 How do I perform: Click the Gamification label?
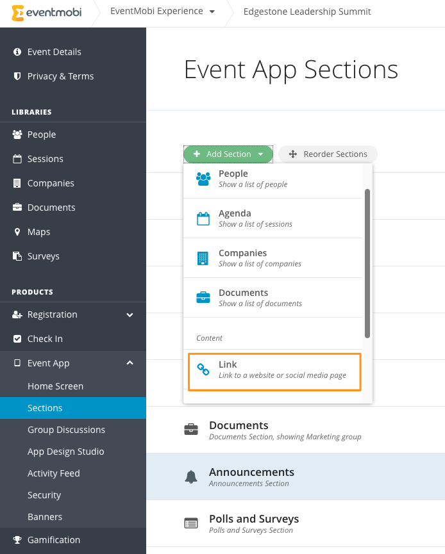coord(54,540)
